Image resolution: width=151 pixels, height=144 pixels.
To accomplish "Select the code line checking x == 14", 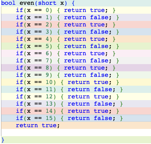I will [x=76, y=111].
